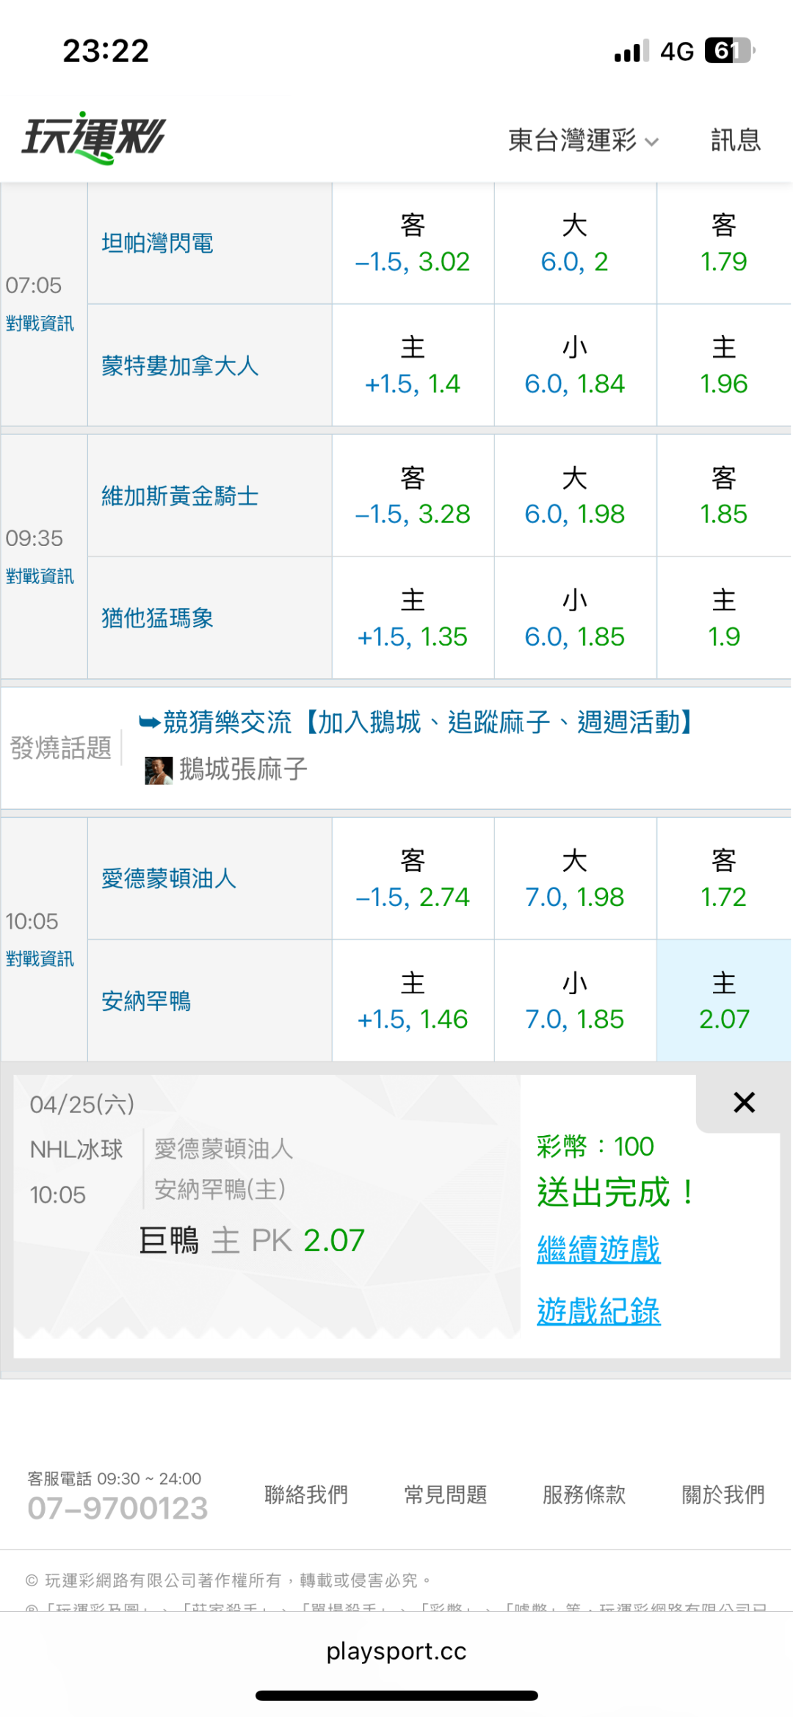
Task: Choose 大 6.0, 1.98 for 維加斯黃金騎士
Action: [x=574, y=497]
